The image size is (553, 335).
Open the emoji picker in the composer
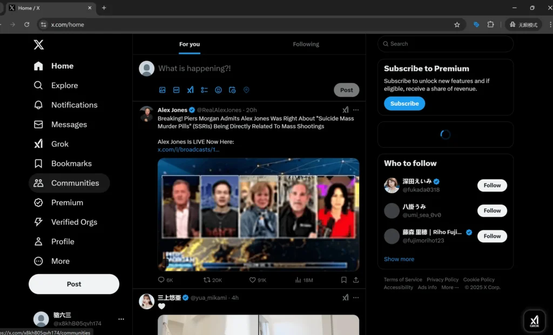coord(218,90)
